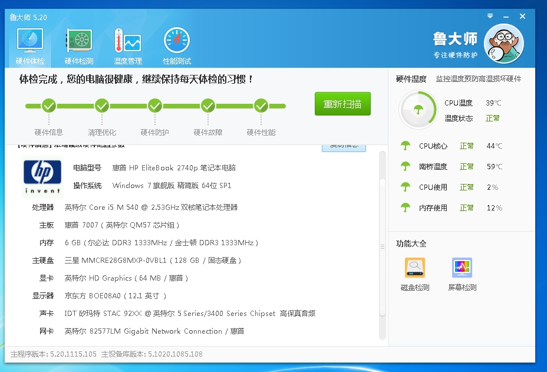
Task: Click the 显卡 英特尔 HD Graphics row
Action: click(x=113, y=278)
